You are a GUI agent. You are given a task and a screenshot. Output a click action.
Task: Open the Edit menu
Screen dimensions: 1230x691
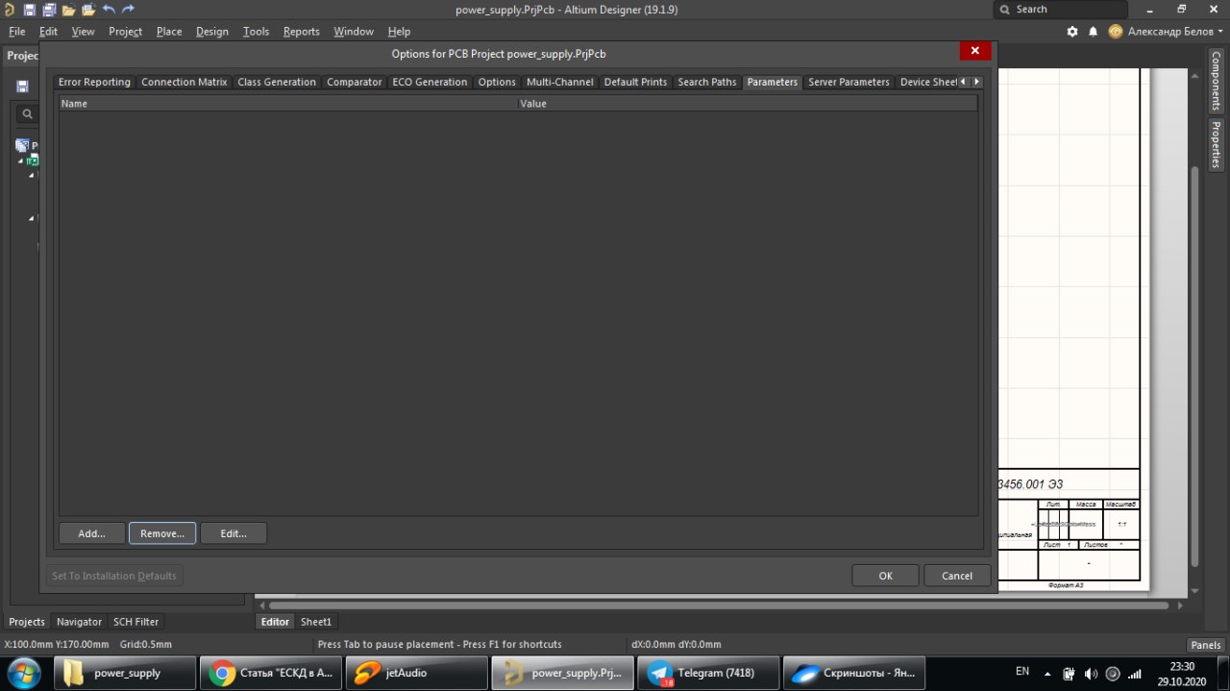(48, 32)
